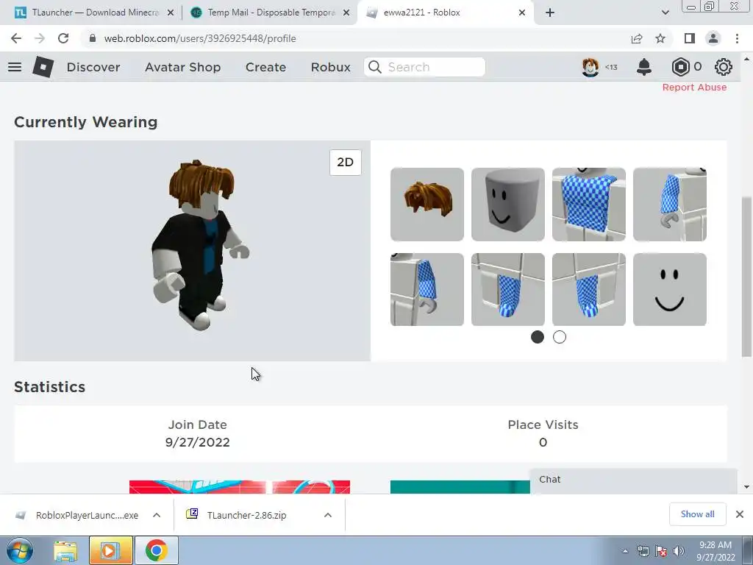Expand RobloxPlayerLauncher download options arrow

point(157,515)
